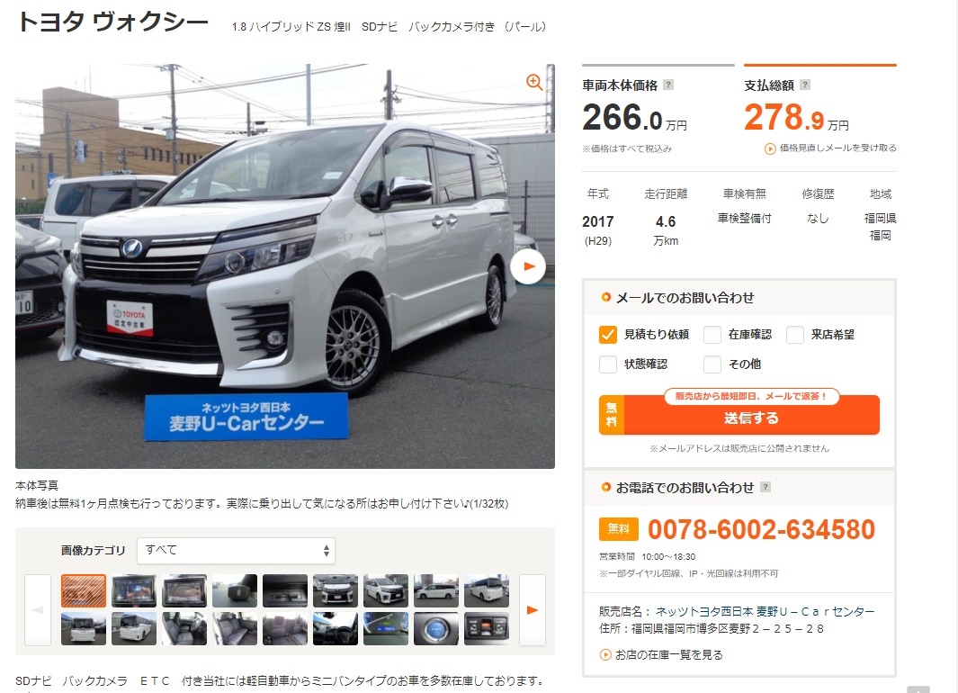
Task: Check the 在庫確認 checkbox
Action: pyautogui.click(x=712, y=334)
